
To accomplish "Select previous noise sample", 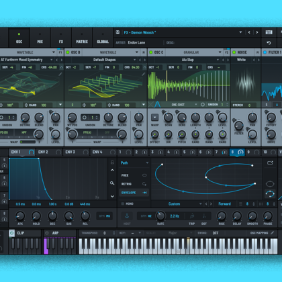I will coord(254,60).
